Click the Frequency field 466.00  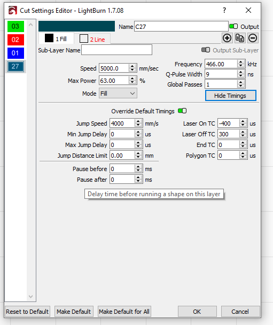click(221, 64)
